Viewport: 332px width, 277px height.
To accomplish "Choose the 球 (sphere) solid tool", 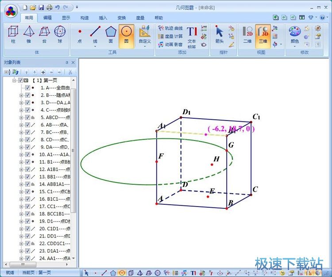I will [60, 34].
